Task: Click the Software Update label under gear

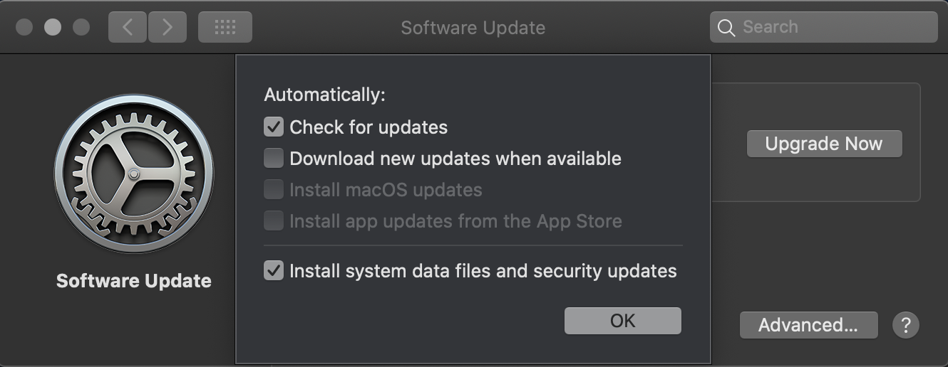Action: click(x=133, y=281)
